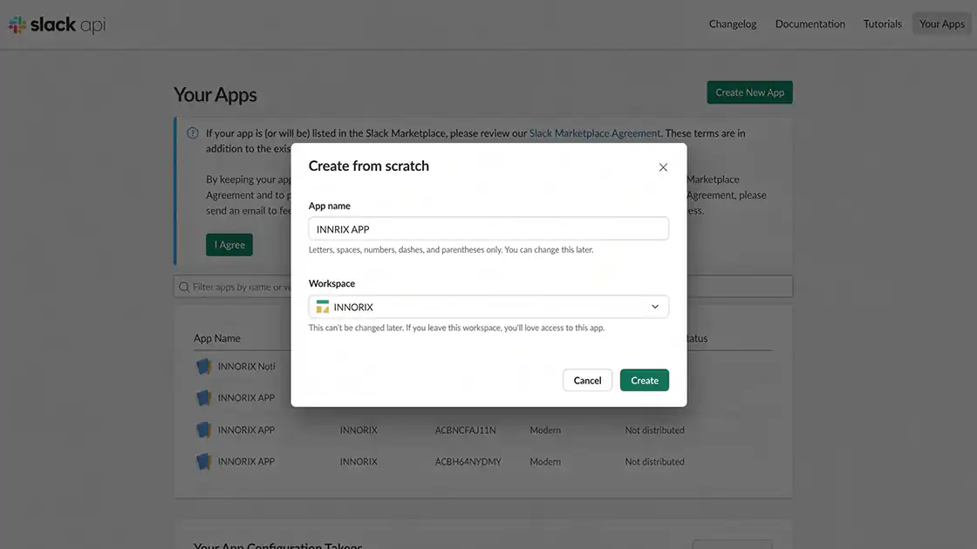
Task: Click Not distributed in ACBH64NYDMY row
Action: [x=655, y=462]
